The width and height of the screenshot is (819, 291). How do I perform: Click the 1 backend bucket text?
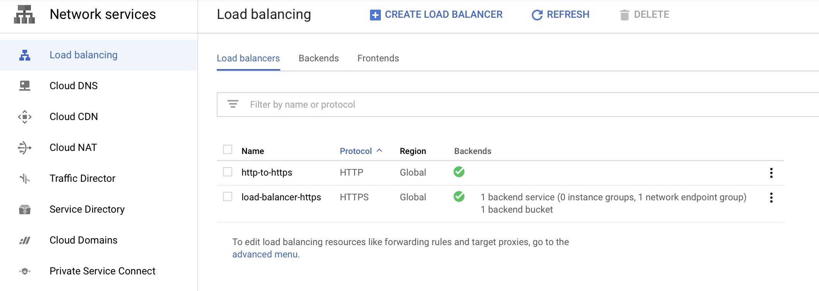click(517, 210)
